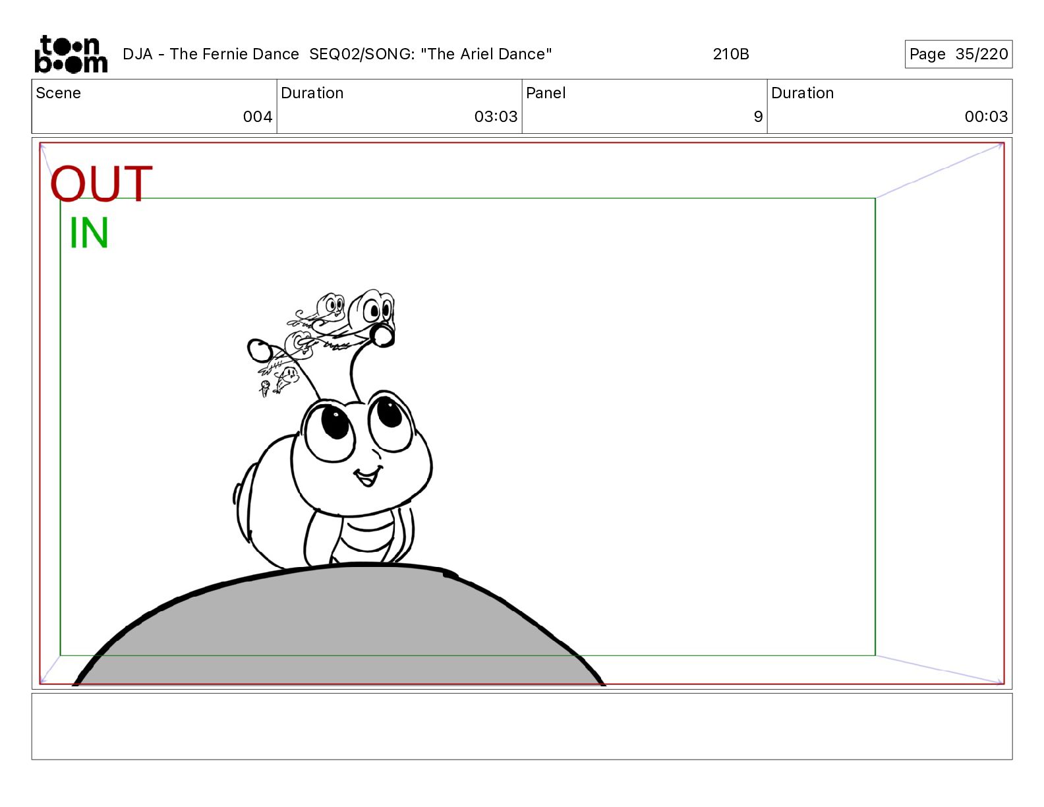Click the gray hill shape
The width and height of the screenshot is (1044, 807).
tap(339, 625)
